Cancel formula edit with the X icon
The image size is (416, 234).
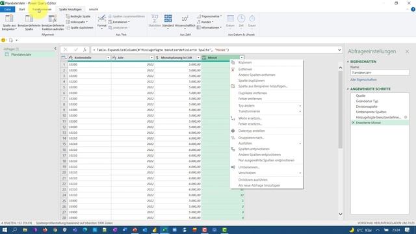click(66, 50)
